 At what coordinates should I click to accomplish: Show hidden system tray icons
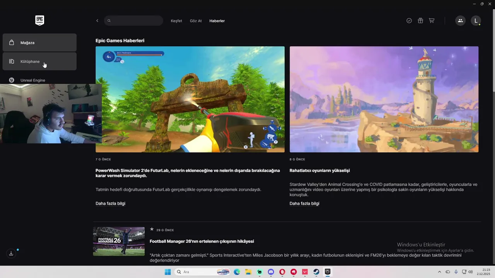pyautogui.click(x=439, y=272)
